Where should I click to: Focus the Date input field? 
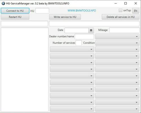coord(76,30)
